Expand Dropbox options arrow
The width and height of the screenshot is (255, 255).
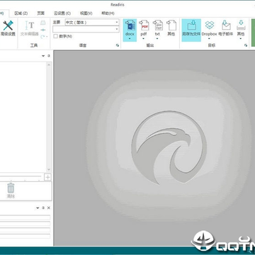[x=209, y=38]
